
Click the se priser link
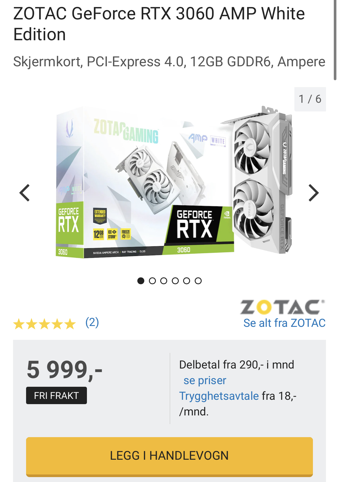click(205, 380)
